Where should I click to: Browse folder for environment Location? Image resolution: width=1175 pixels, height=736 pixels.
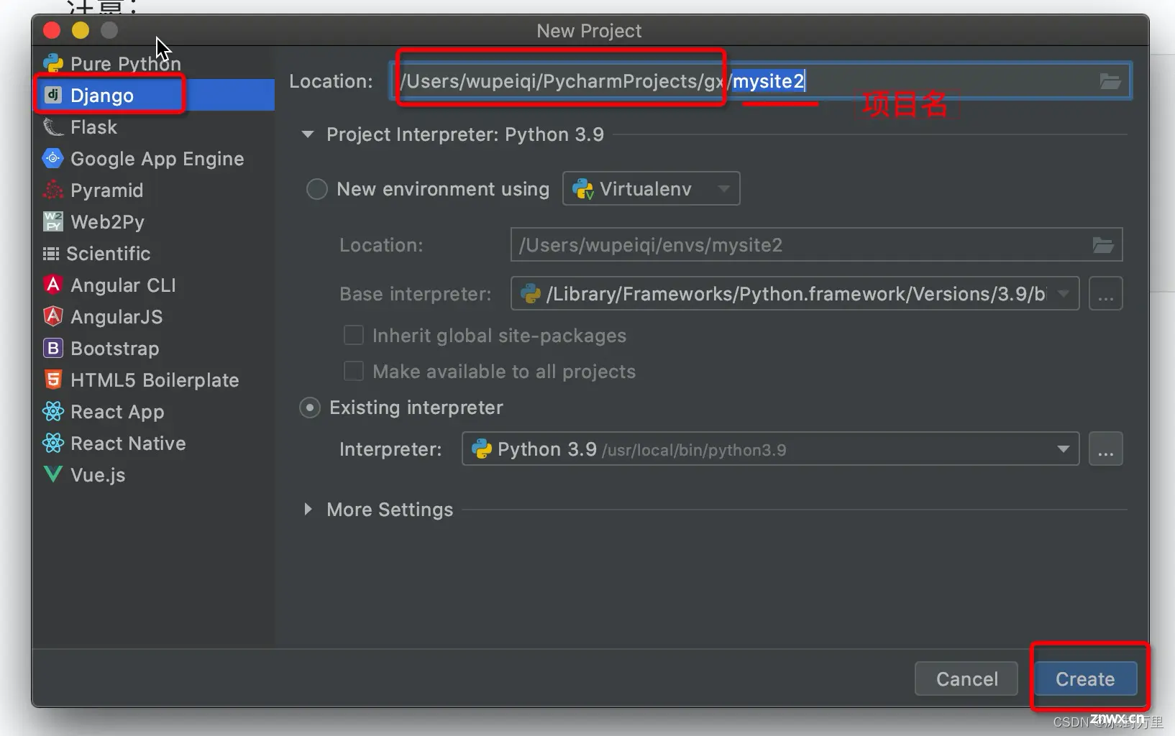tap(1103, 245)
